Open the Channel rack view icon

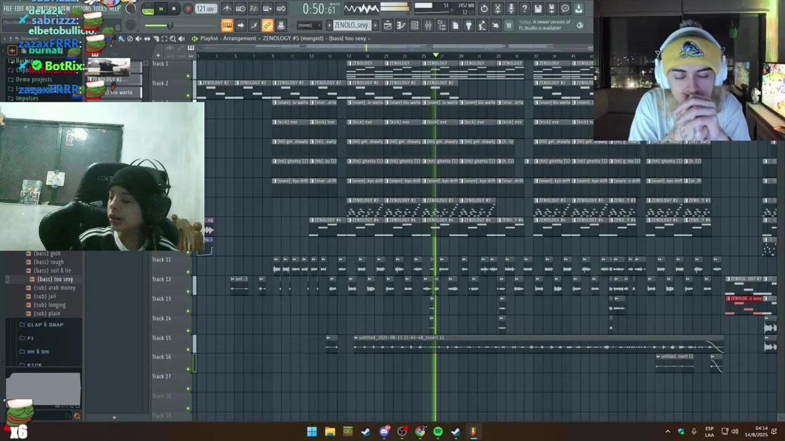[x=415, y=25]
